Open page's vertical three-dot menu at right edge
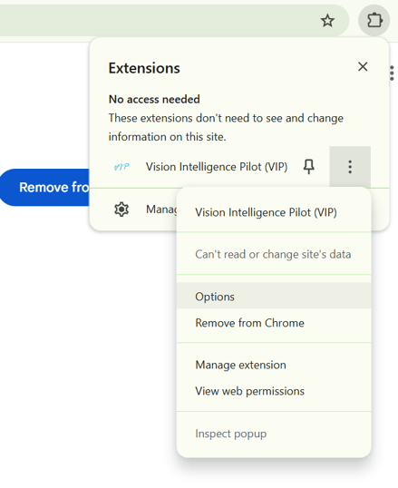The height and width of the screenshot is (488, 398). coord(392,73)
